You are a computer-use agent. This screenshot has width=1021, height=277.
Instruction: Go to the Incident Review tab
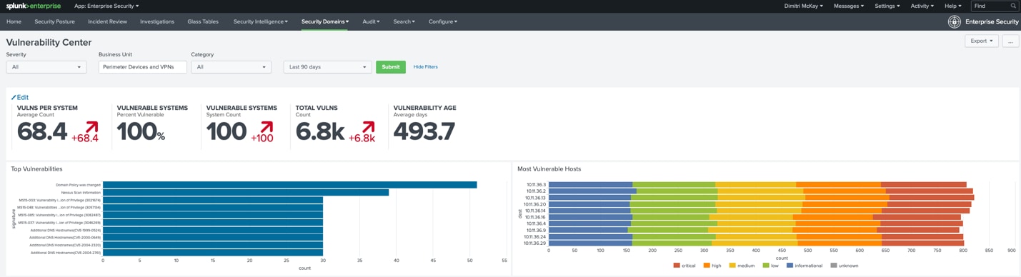[x=108, y=21]
